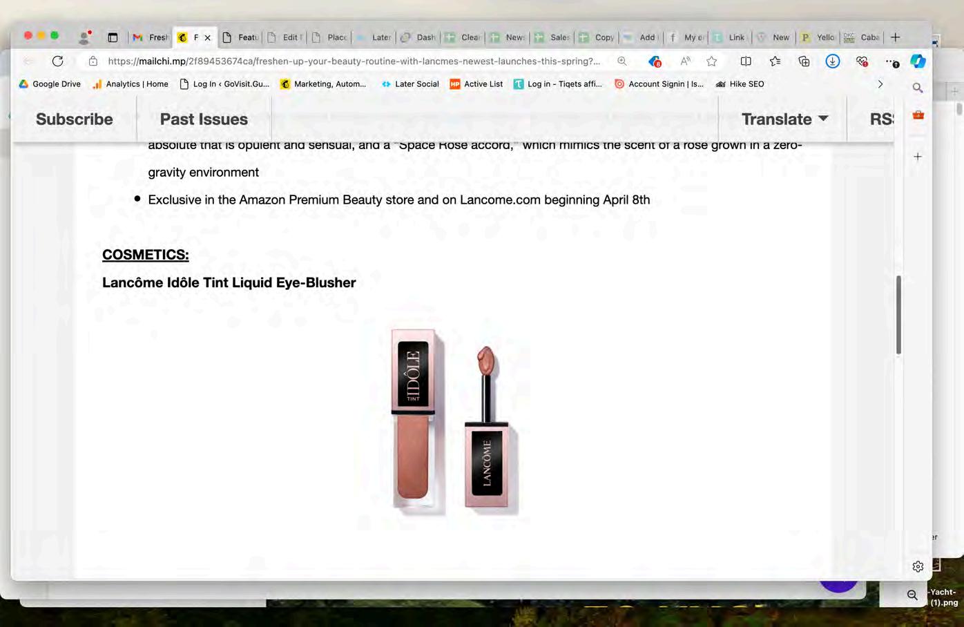This screenshot has width=964, height=627.
Task: Open the Downloads icon
Action: tap(833, 61)
